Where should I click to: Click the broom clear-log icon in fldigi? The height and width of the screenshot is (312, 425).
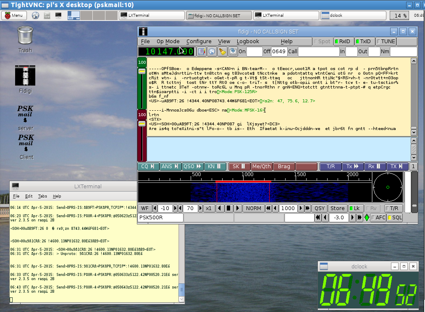pos(223,52)
